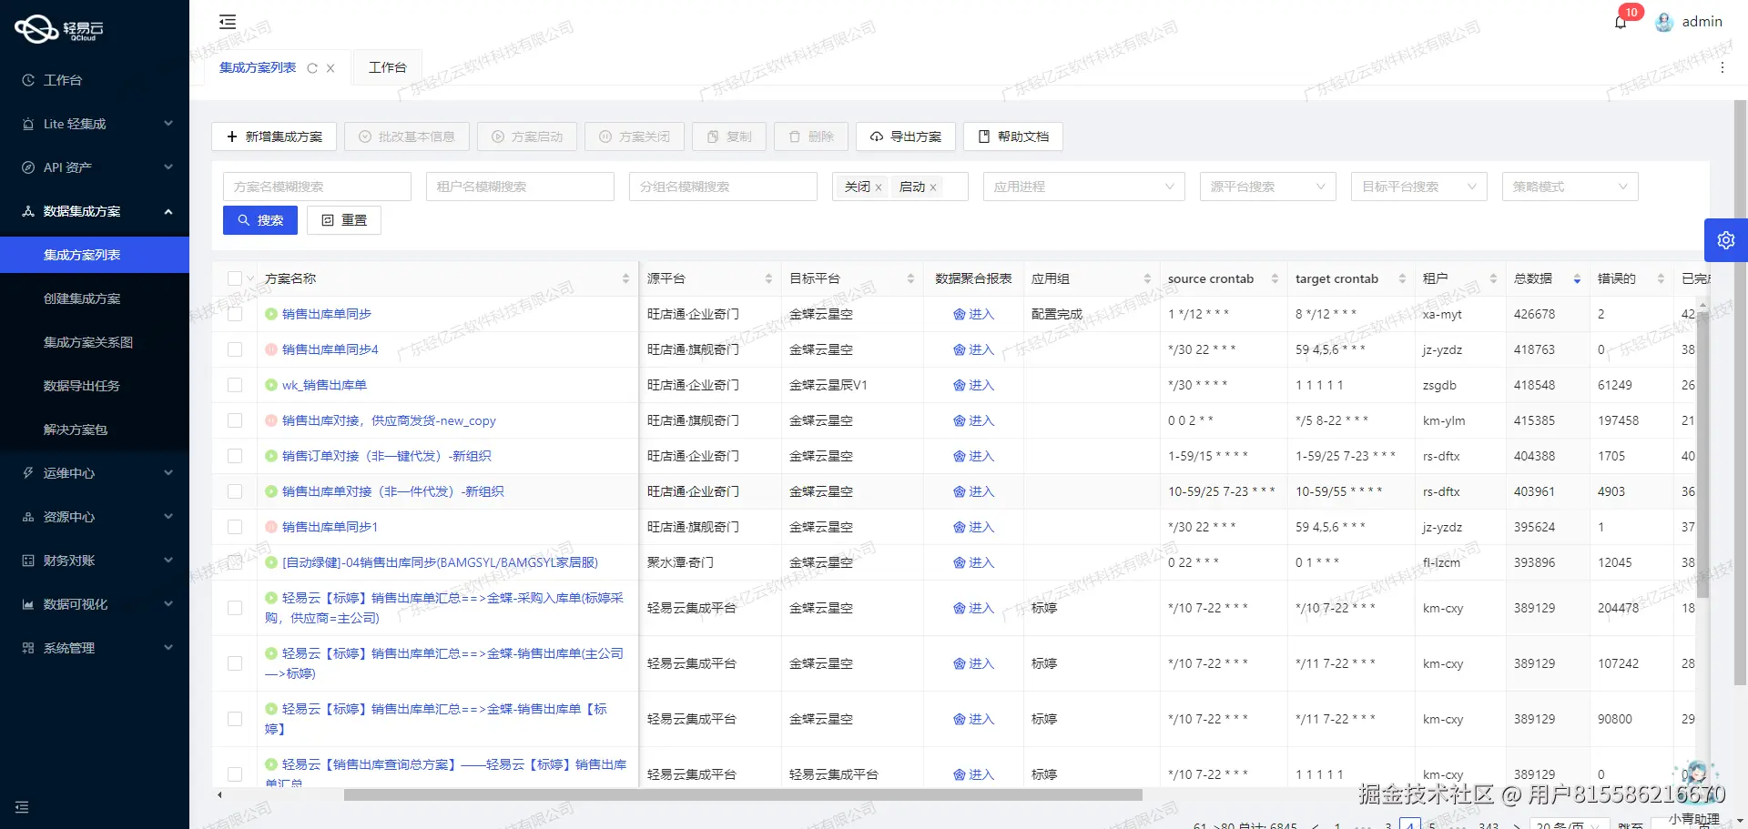The width and height of the screenshot is (1748, 829).
Task: Click the page's vertical scrollbar
Action: click(x=1741, y=391)
